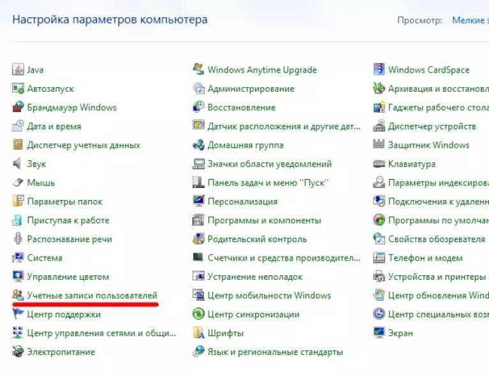Open the Брандмауэр Windows firewall icon
Image resolution: width=489 pixels, height=376 pixels.
[18, 107]
